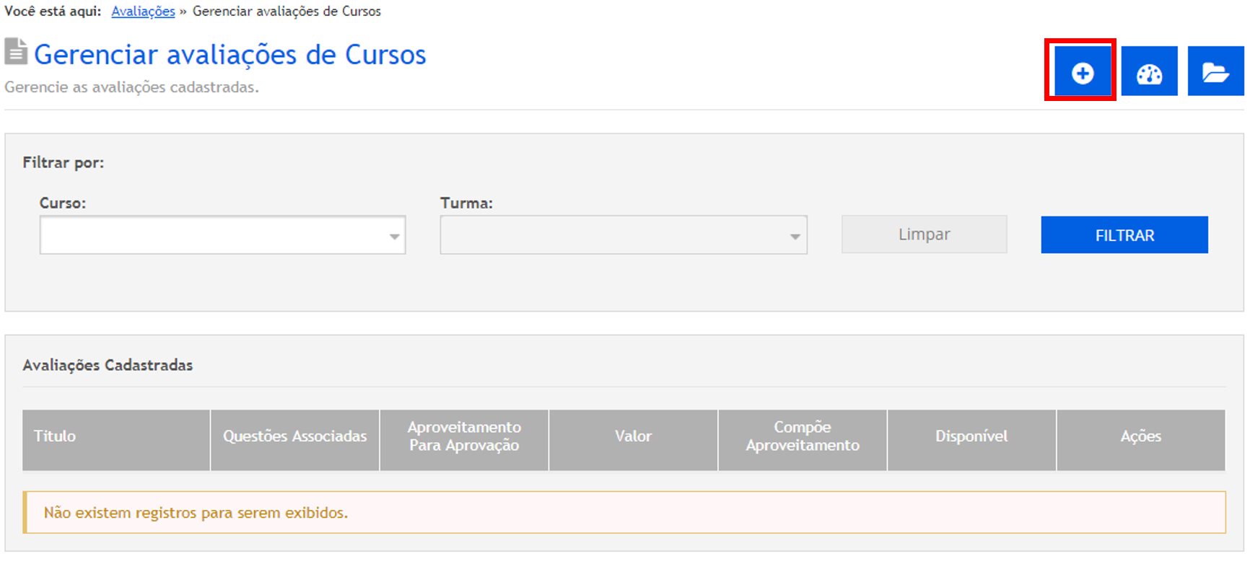Click the open folder icon button

click(1215, 72)
